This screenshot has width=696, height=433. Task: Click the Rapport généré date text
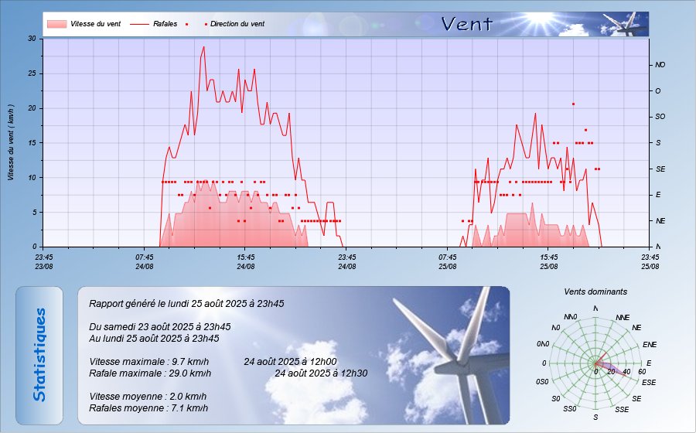pos(186,304)
